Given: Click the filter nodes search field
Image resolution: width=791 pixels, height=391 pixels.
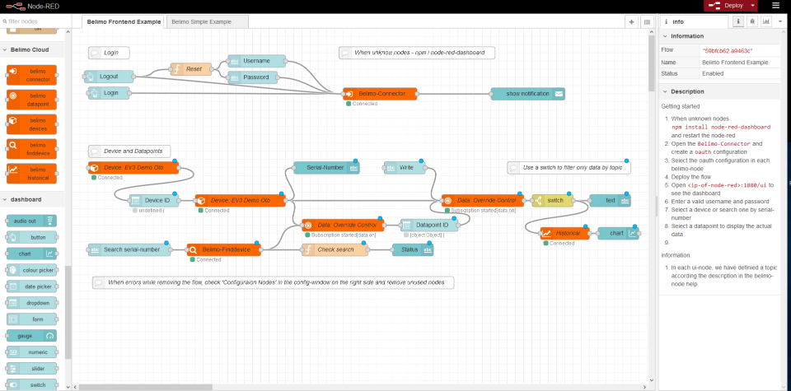Looking at the screenshot, I should coord(37,21).
